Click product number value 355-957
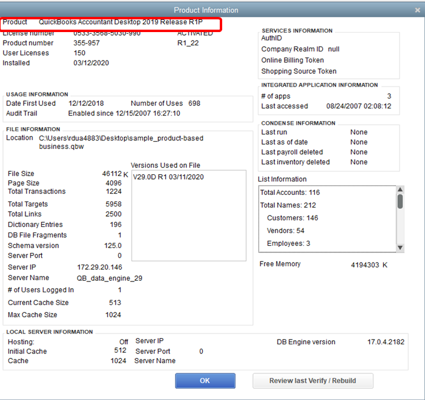This screenshot has height=400, width=425. (x=87, y=43)
